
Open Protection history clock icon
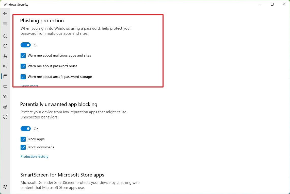click(5, 117)
